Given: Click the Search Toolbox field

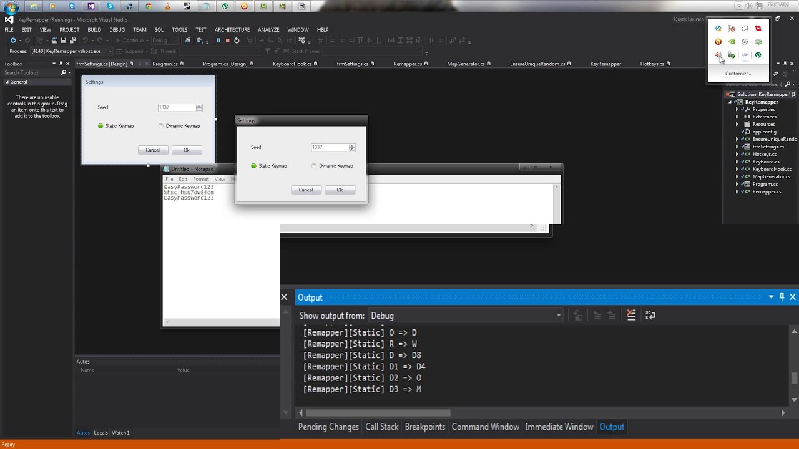Looking at the screenshot, I should [31, 72].
